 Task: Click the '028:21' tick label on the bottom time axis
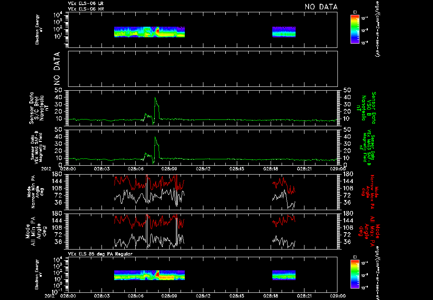(304, 296)
